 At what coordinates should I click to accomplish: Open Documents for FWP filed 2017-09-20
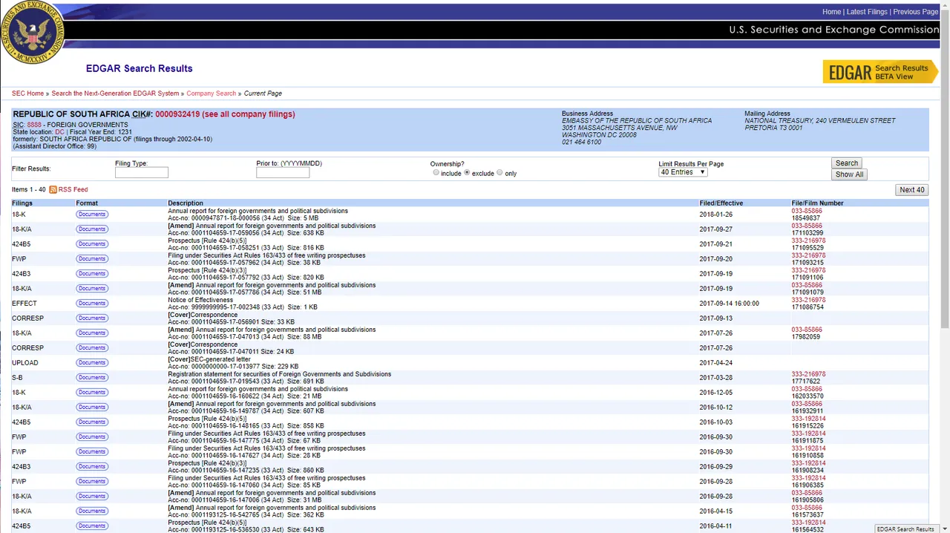coord(91,259)
